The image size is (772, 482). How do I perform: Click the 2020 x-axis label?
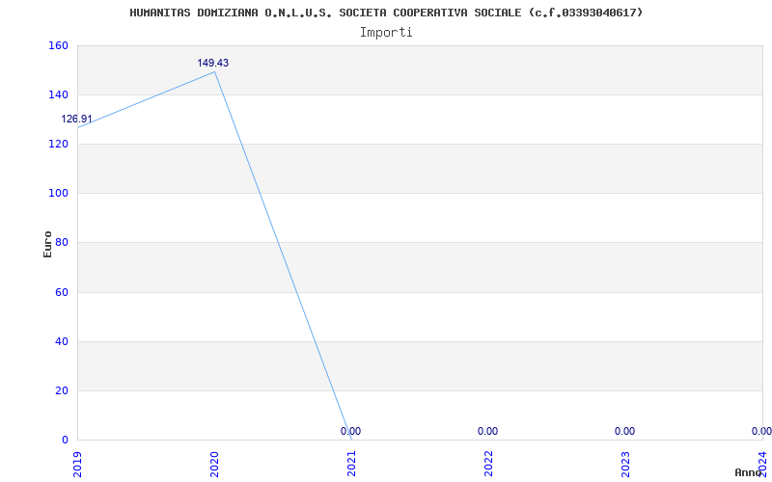(214, 465)
